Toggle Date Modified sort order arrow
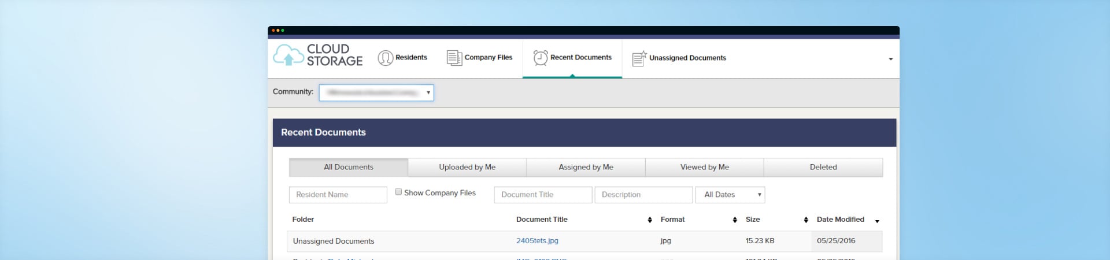The image size is (1110, 260). pos(877,221)
